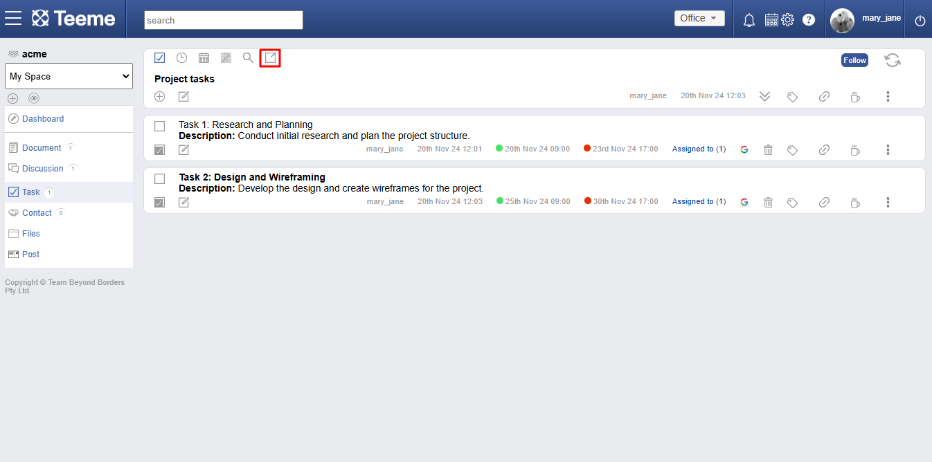Click the link icon for Task 2
The width and height of the screenshot is (932, 462).
824,202
